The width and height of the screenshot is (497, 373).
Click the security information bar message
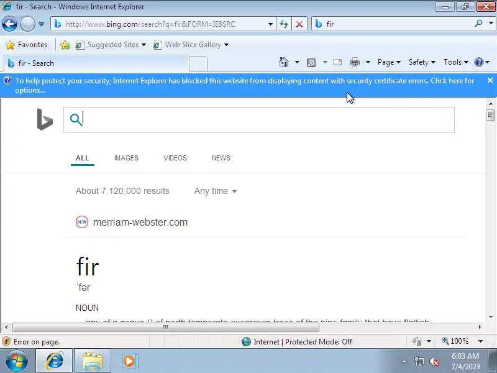tap(244, 85)
